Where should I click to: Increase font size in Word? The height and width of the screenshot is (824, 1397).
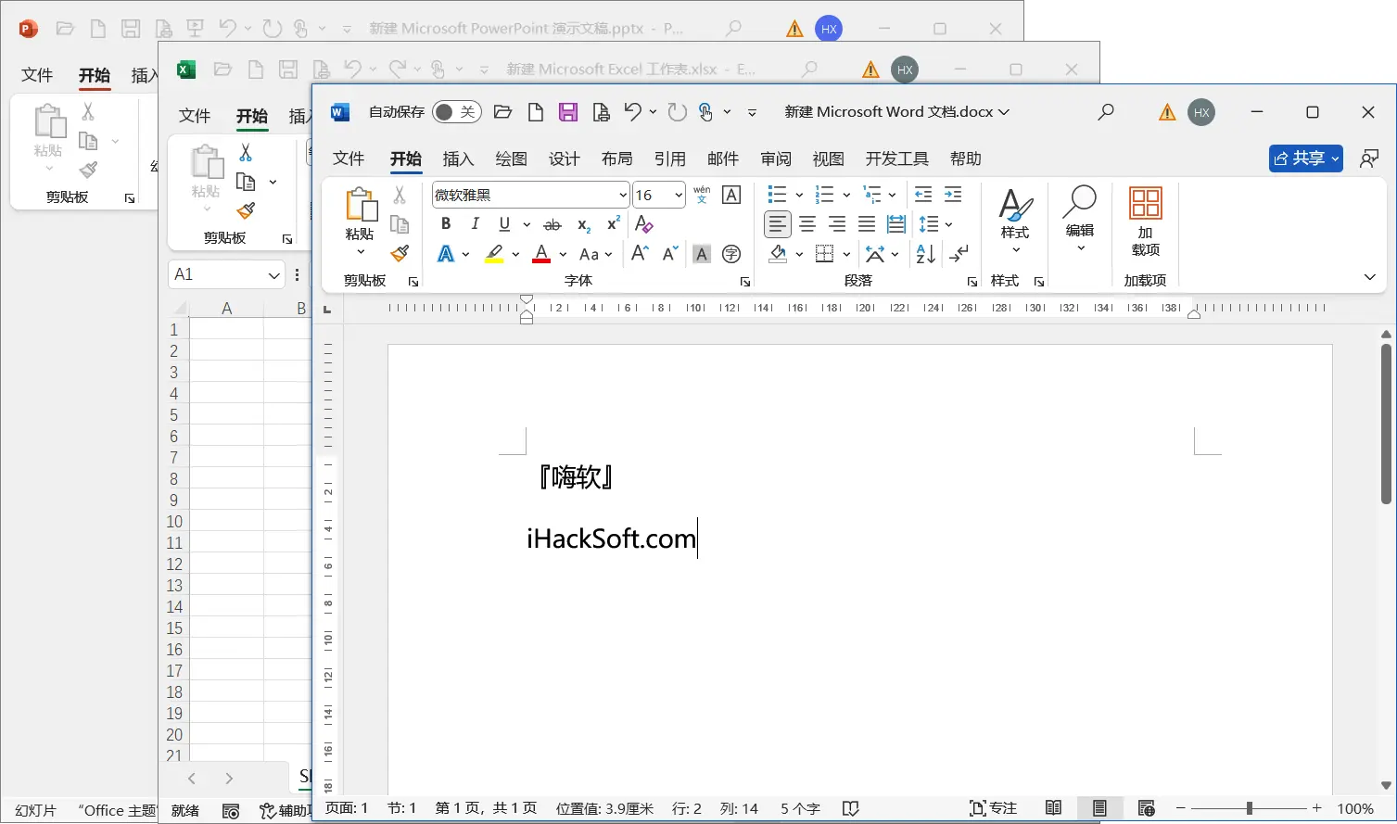pos(640,254)
